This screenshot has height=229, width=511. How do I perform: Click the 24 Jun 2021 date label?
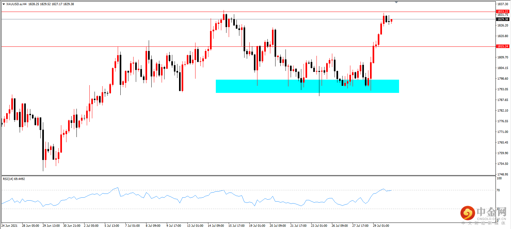click(x=10, y=226)
